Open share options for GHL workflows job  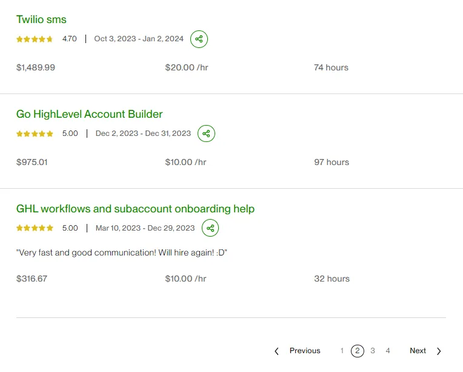[210, 228]
